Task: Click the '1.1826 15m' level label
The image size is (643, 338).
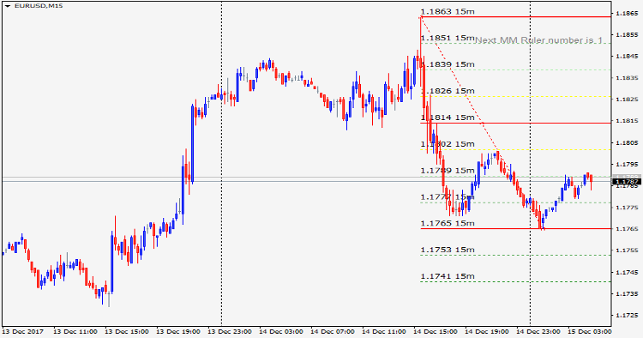Action: pyautogui.click(x=448, y=91)
